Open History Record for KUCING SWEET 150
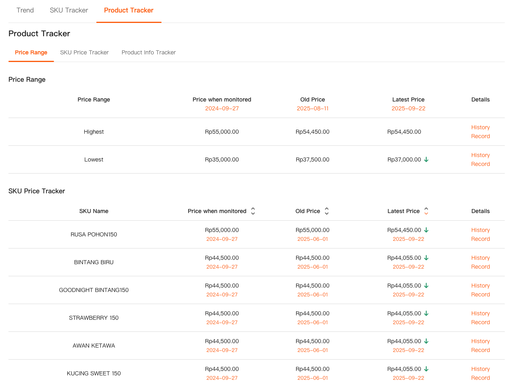 480,373
